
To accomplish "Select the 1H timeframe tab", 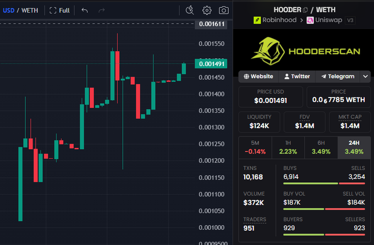I will pos(288,148).
